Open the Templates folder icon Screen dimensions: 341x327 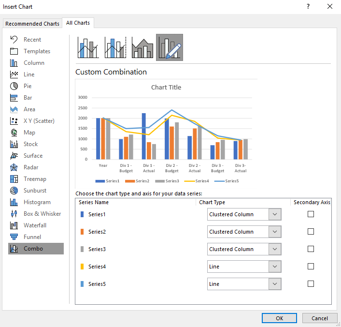tap(14, 51)
